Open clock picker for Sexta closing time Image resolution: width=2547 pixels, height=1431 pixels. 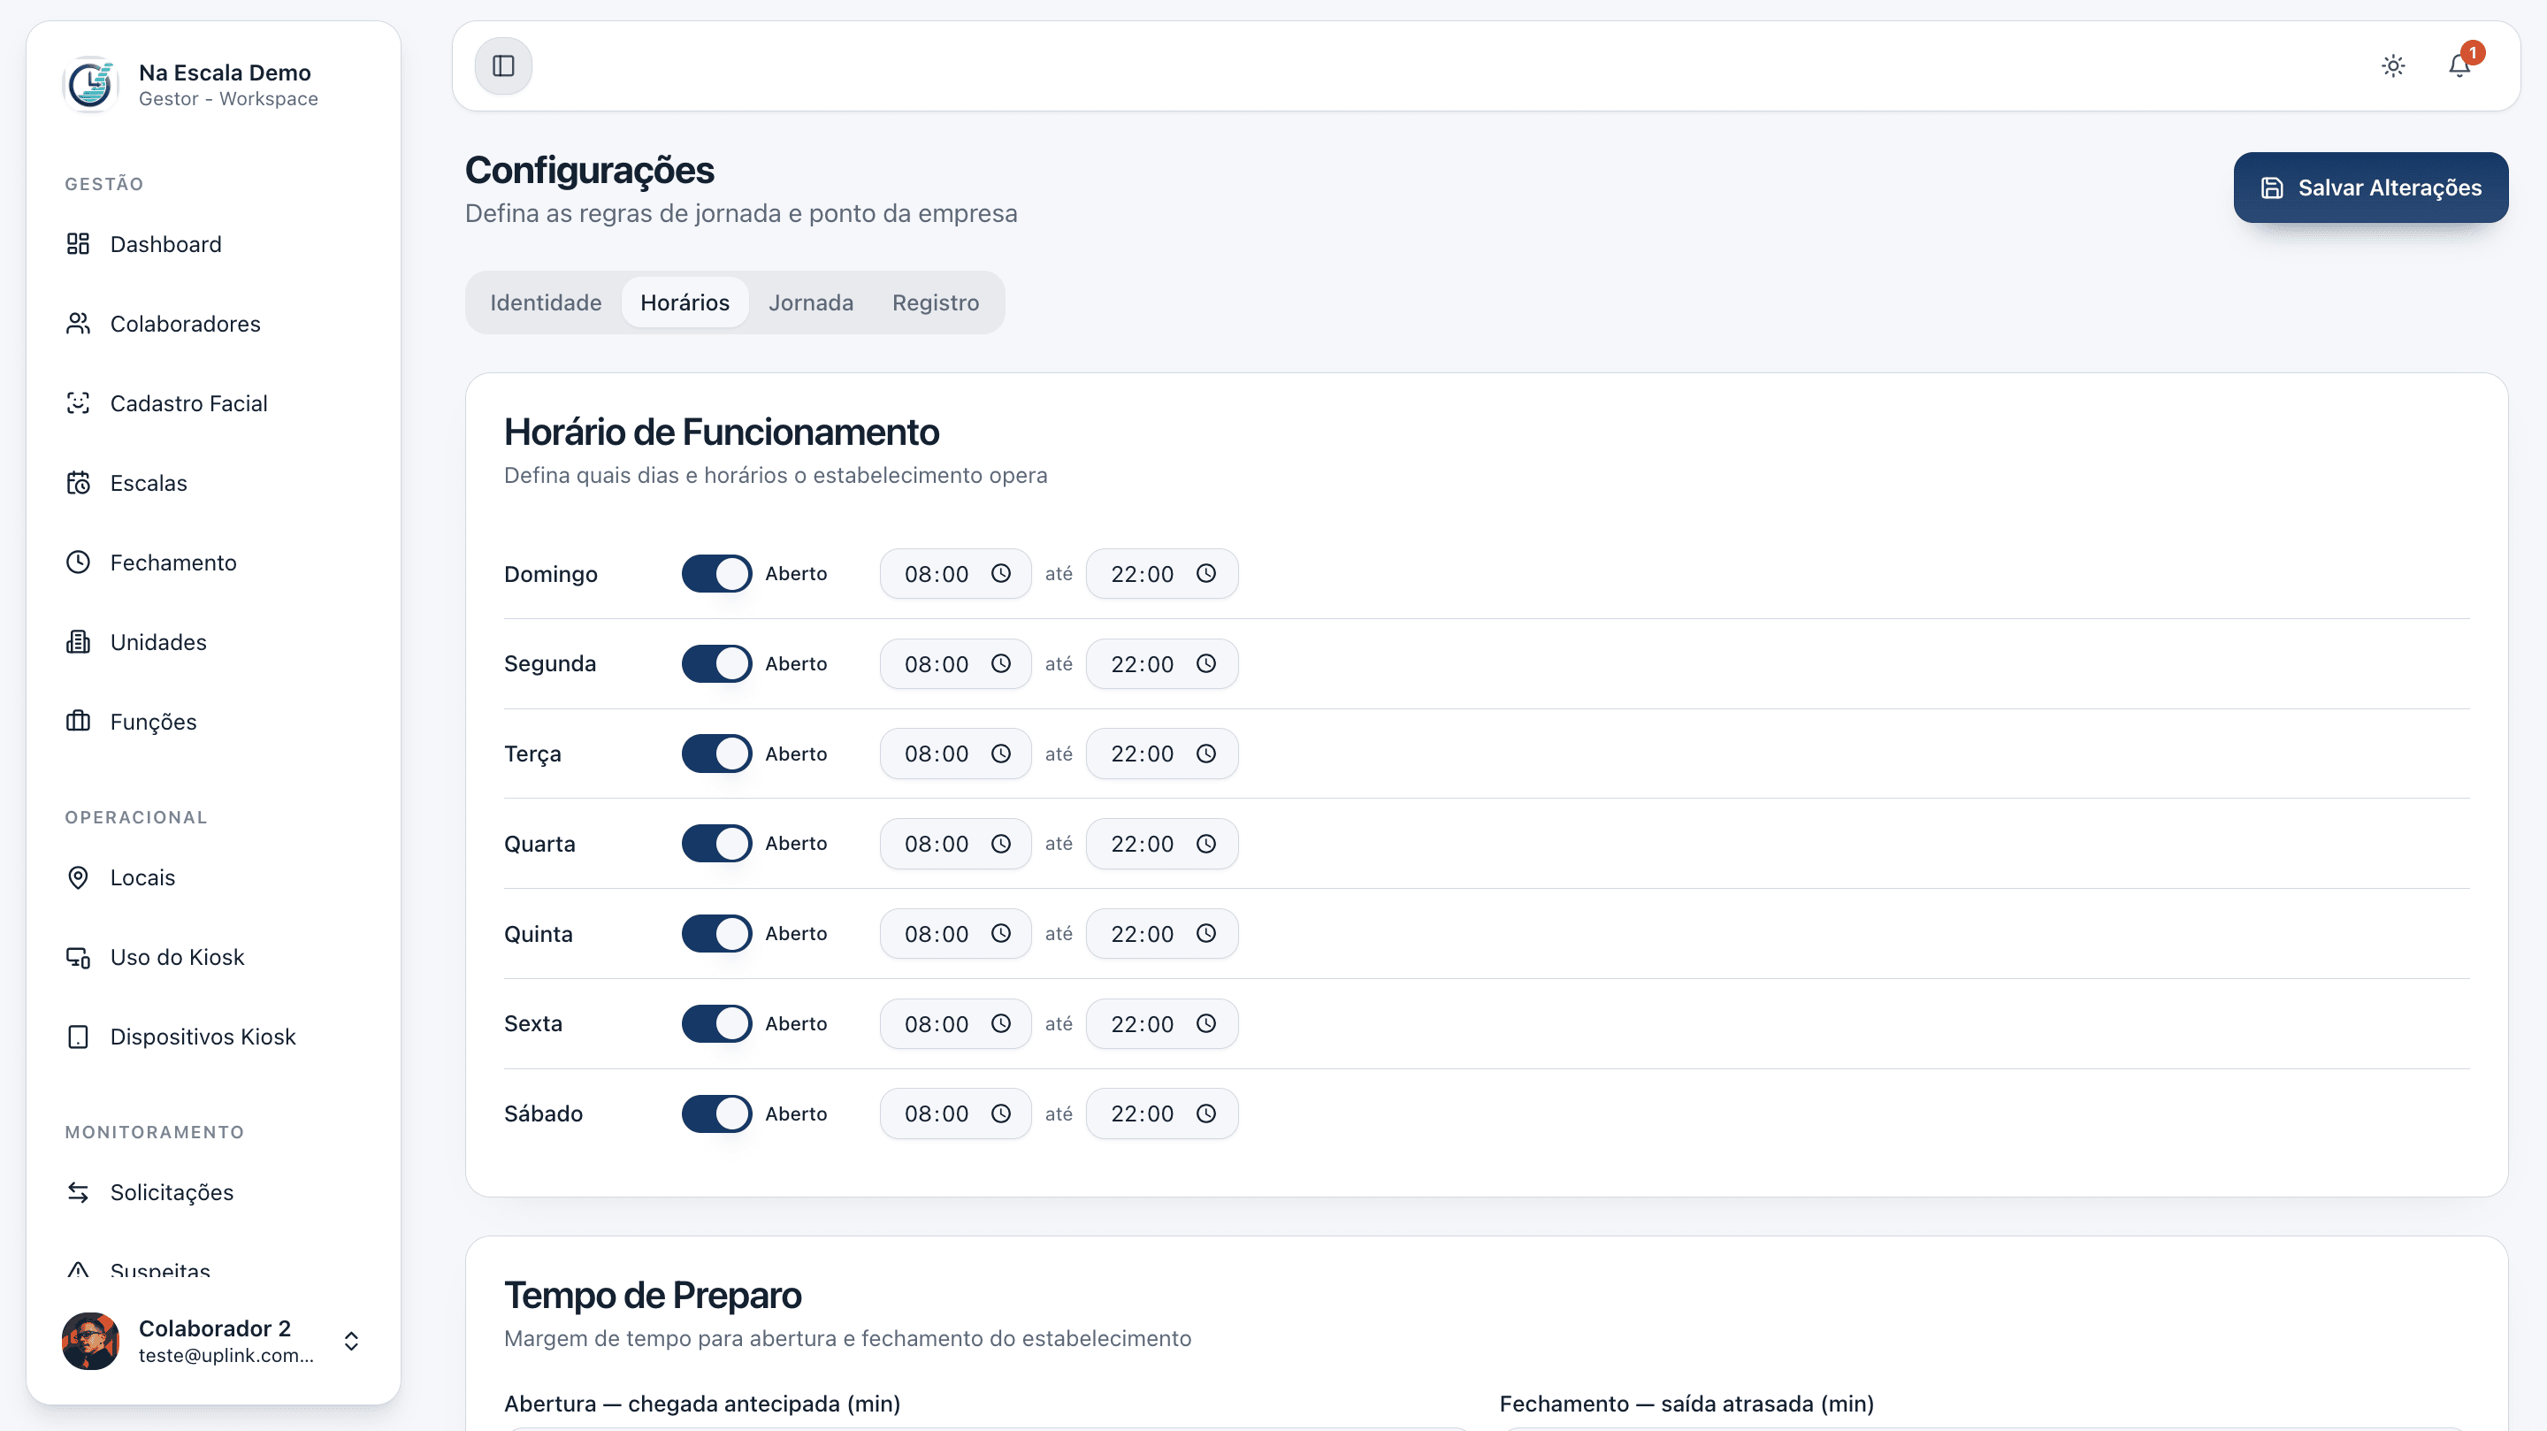pyautogui.click(x=1206, y=1023)
